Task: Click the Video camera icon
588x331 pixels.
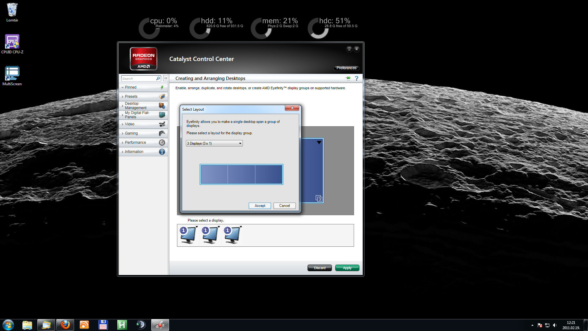Action: (x=162, y=124)
